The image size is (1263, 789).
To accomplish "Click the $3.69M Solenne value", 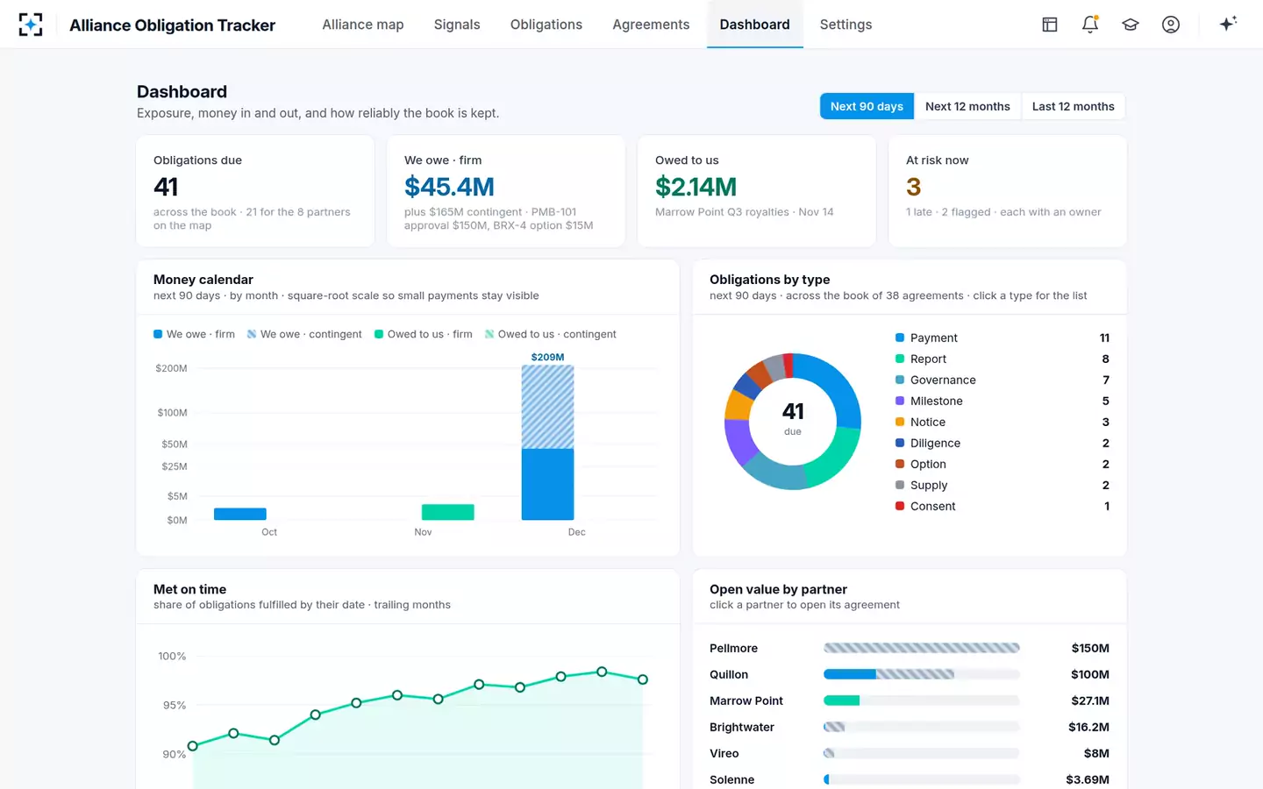I will (x=1088, y=779).
